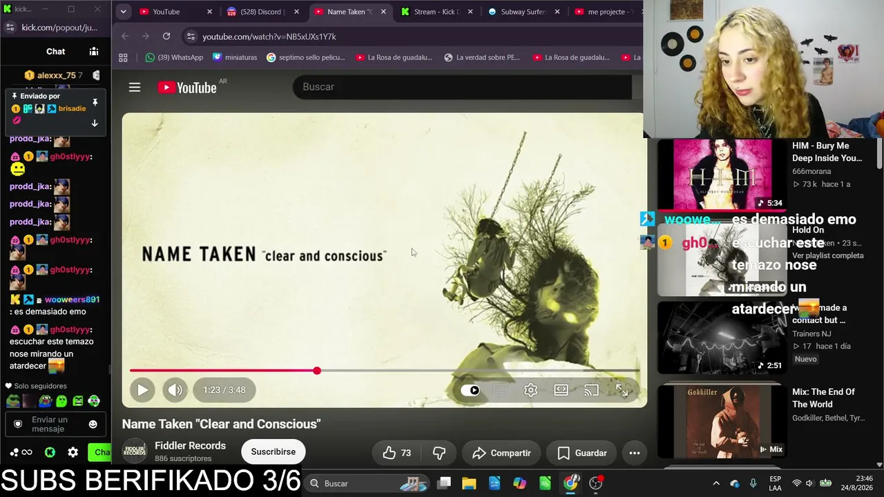Open File Explorer from the taskbar

click(x=469, y=483)
